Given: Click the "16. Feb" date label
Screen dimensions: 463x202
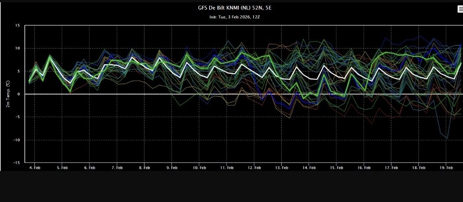Looking at the screenshot, I should [x=364, y=168].
